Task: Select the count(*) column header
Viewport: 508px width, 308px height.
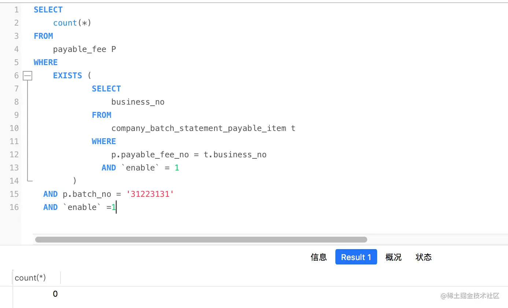Action: [30, 278]
